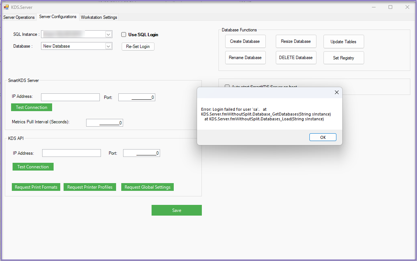The height and width of the screenshot is (261, 417).
Task: Click the SQL Instance combo box text area
Action: tap(74, 34)
